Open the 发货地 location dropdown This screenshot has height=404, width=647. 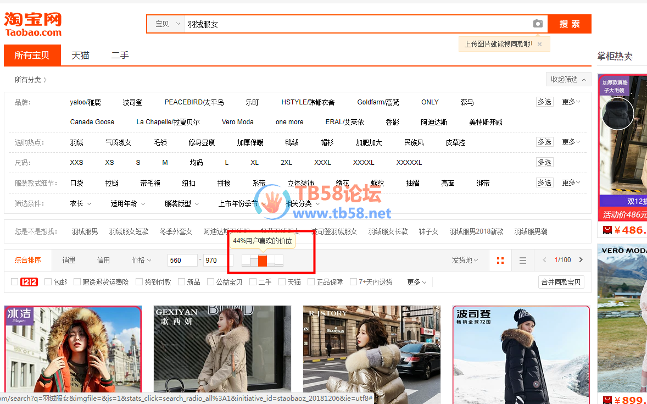pos(465,260)
